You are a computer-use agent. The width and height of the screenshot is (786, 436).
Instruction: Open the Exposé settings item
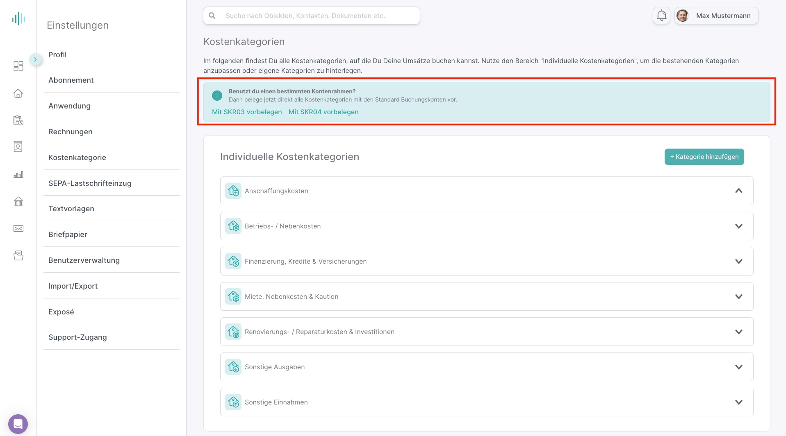(x=112, y=312)
